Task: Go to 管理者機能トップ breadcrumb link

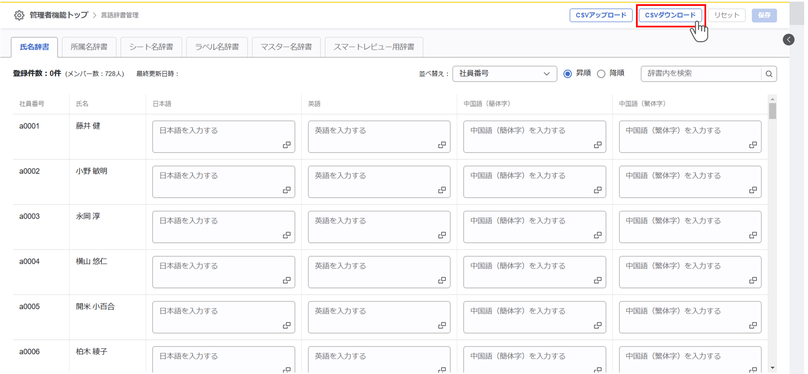Action: [x=59, y=15]
